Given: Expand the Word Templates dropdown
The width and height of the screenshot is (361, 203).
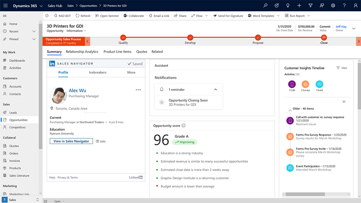Looking at the screenshot, I should point(278,16).
